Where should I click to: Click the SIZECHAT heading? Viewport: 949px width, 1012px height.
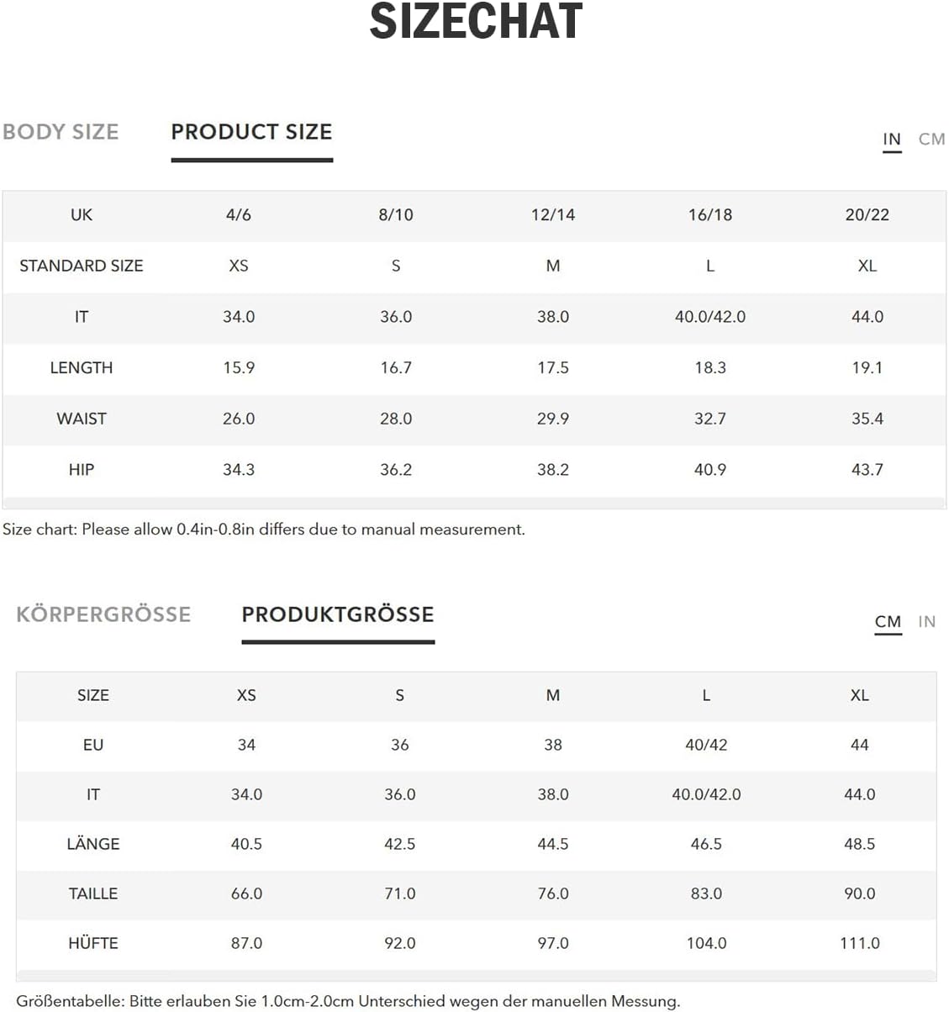click(x=476, y=21)
